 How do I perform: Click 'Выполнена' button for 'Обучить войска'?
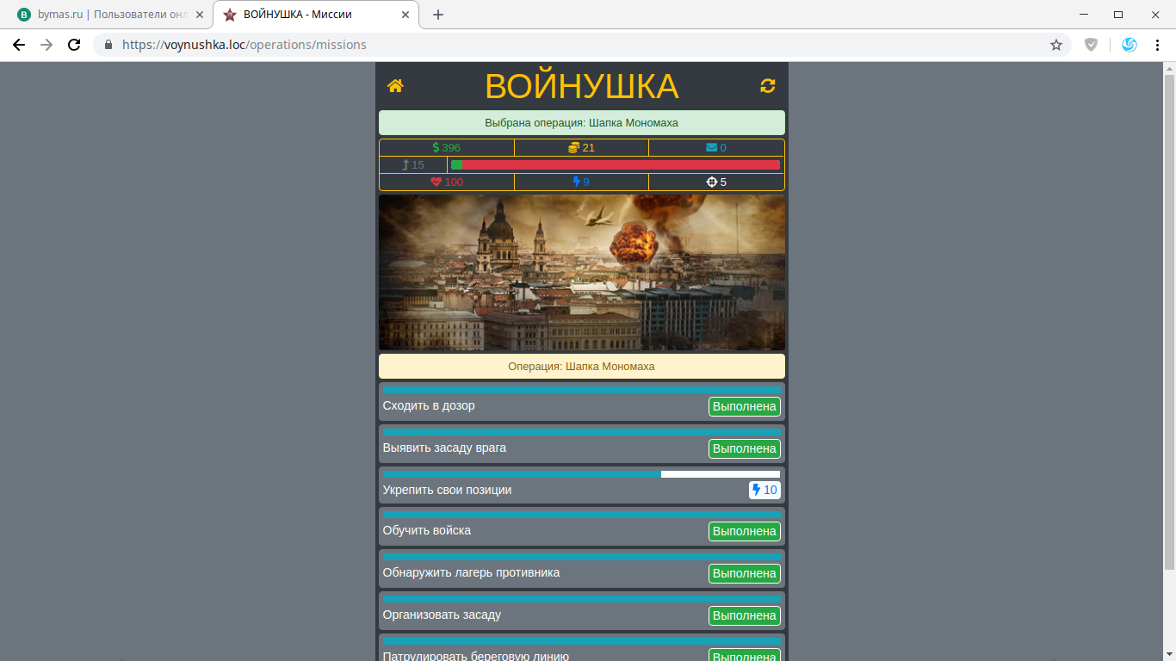click(x=745, y=532)
